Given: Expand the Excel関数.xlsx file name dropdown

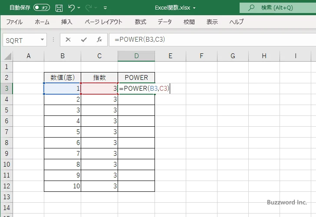Looking at the screenshot, I should click(x=194, y=8).
